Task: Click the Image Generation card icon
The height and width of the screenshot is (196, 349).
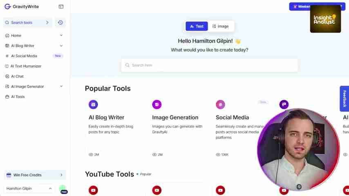Action: (157, 105)
